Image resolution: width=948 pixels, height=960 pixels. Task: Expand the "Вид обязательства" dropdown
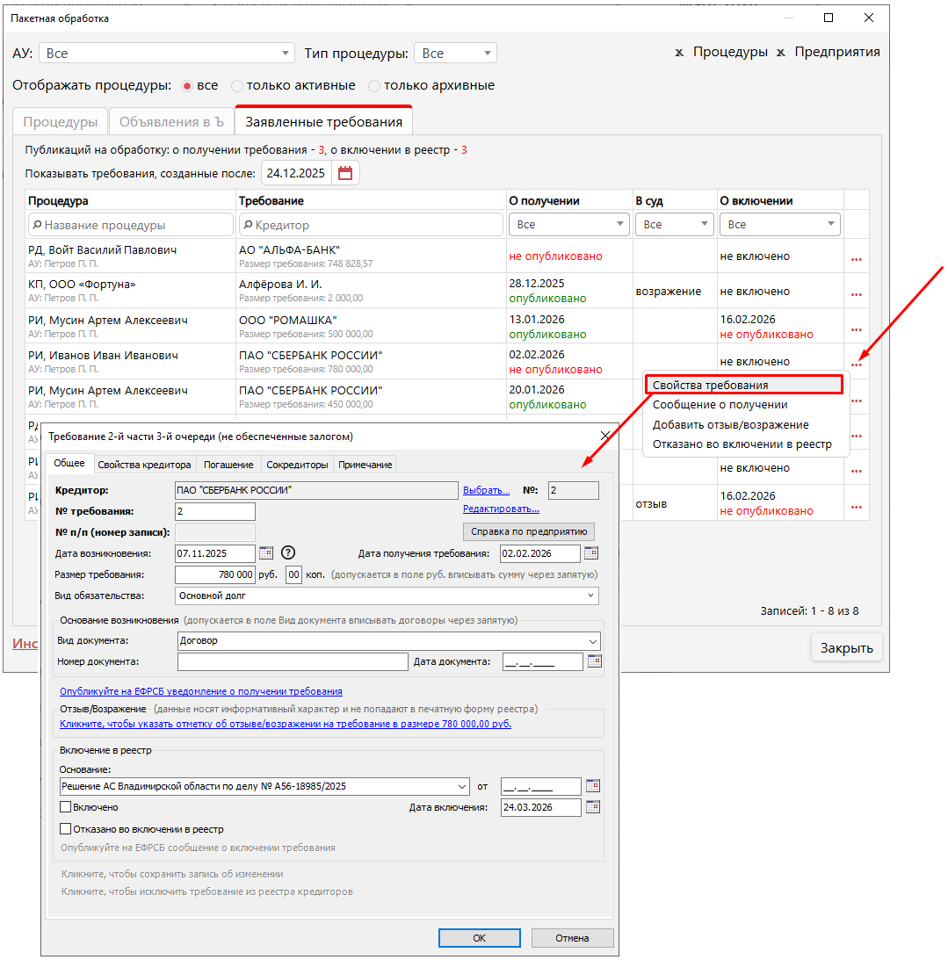(x=591, y=596)
